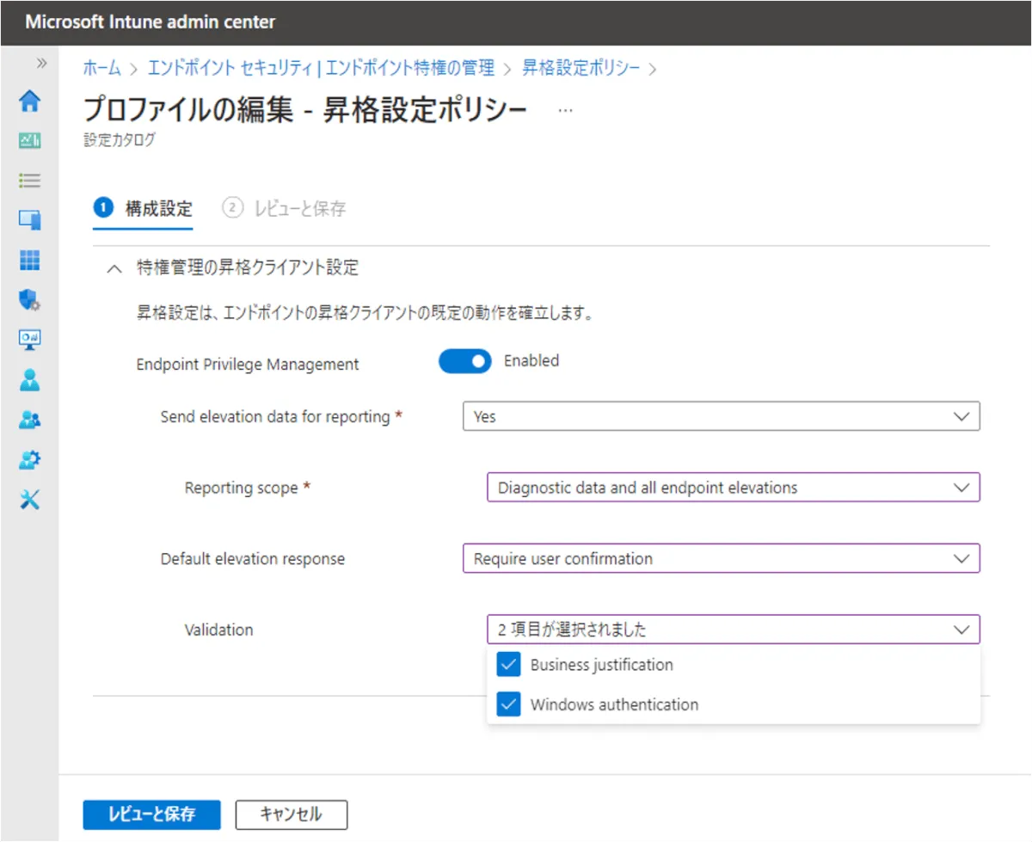The width and height of the screenshot is (1032, 842).
Task: Open Endpoint security shield icon
Action: click(x=30, y=299)
